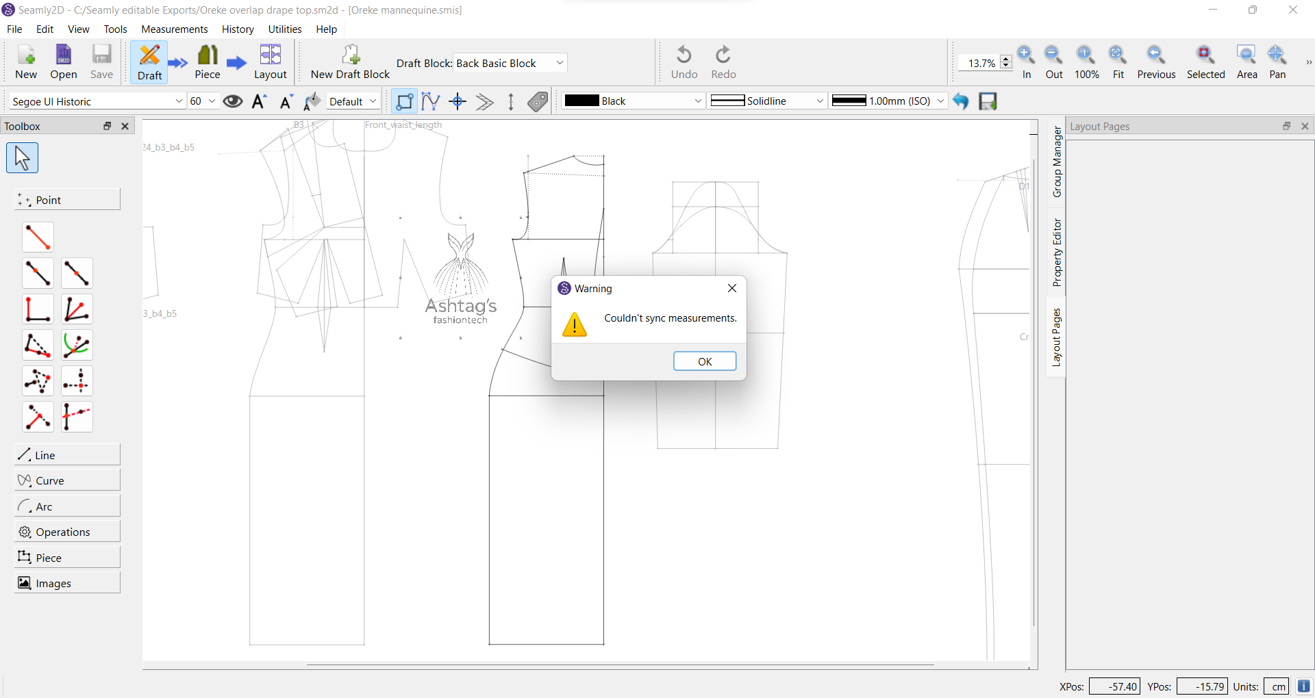Open the Solidline line type dropdown

click(x=767, y=101)
